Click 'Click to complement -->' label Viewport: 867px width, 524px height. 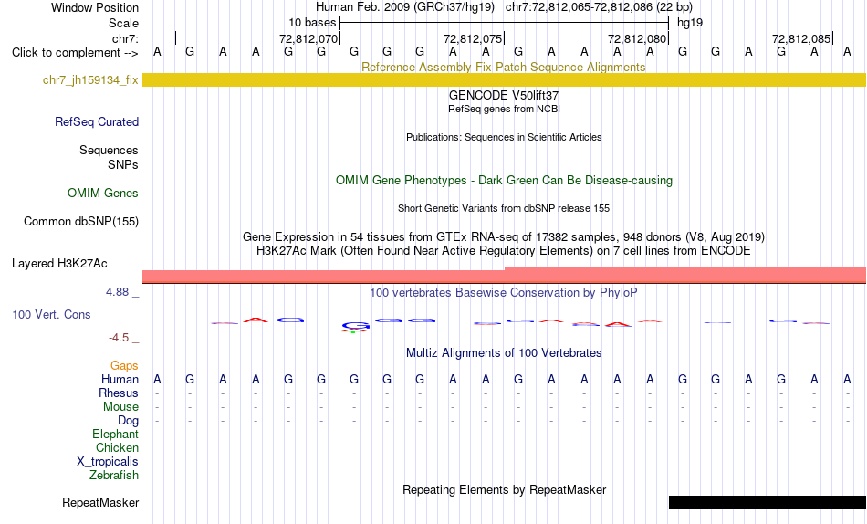click(x=75, y=53)
